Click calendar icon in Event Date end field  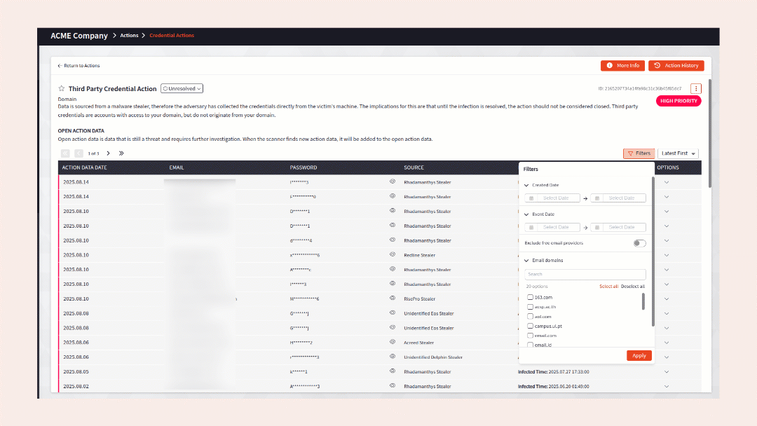597,227
